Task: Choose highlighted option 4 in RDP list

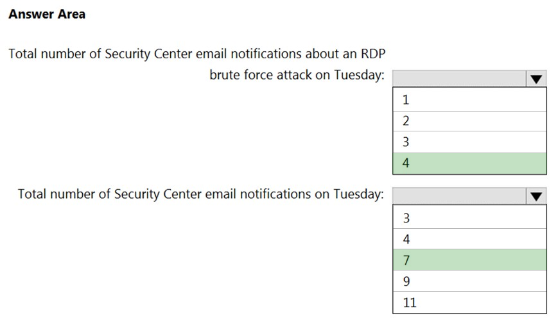Action: 469,163
